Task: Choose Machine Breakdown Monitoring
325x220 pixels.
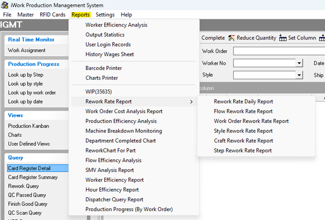Action: (124, 131)
